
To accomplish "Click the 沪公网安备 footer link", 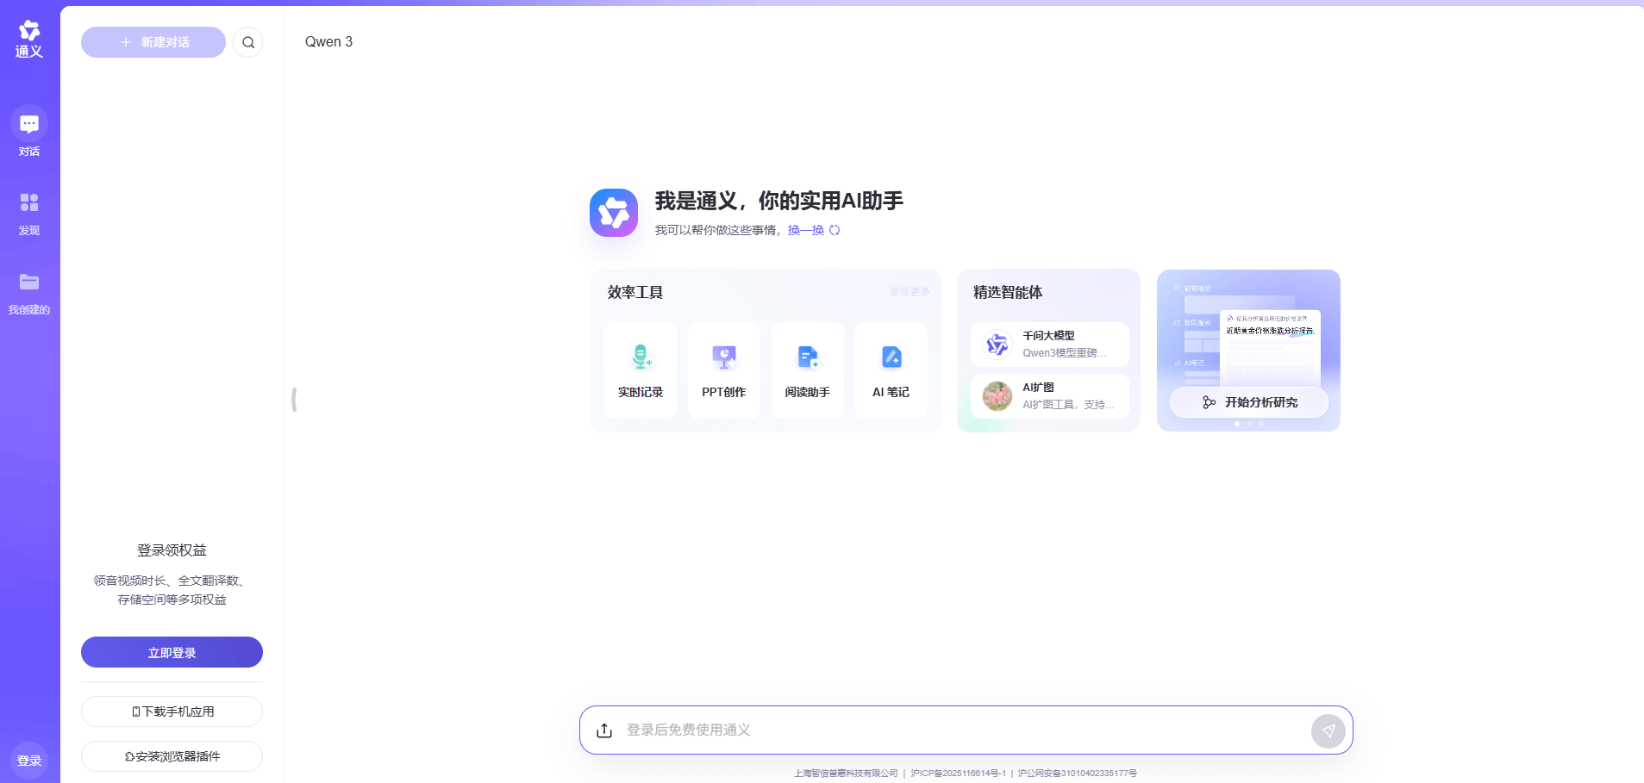I will coord(1078,774).
